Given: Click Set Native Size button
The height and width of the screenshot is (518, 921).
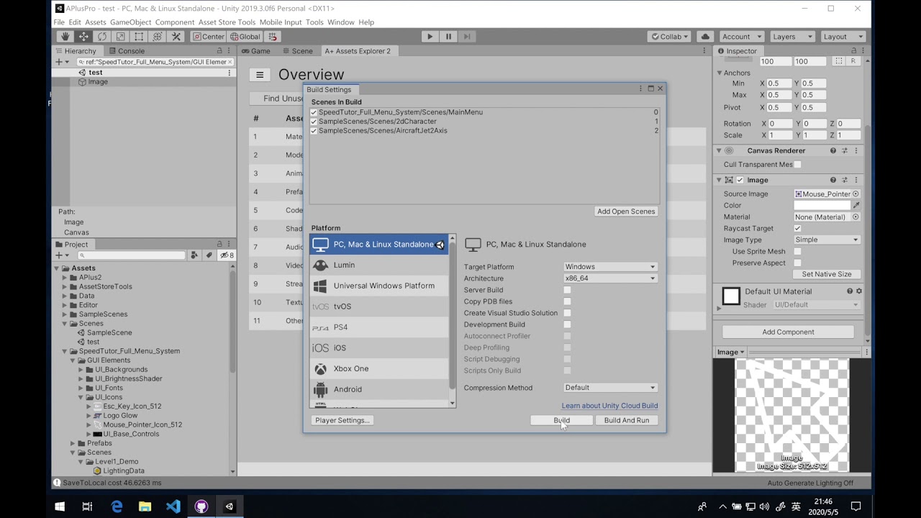Looking at the screenshot, I should point(827,274).
